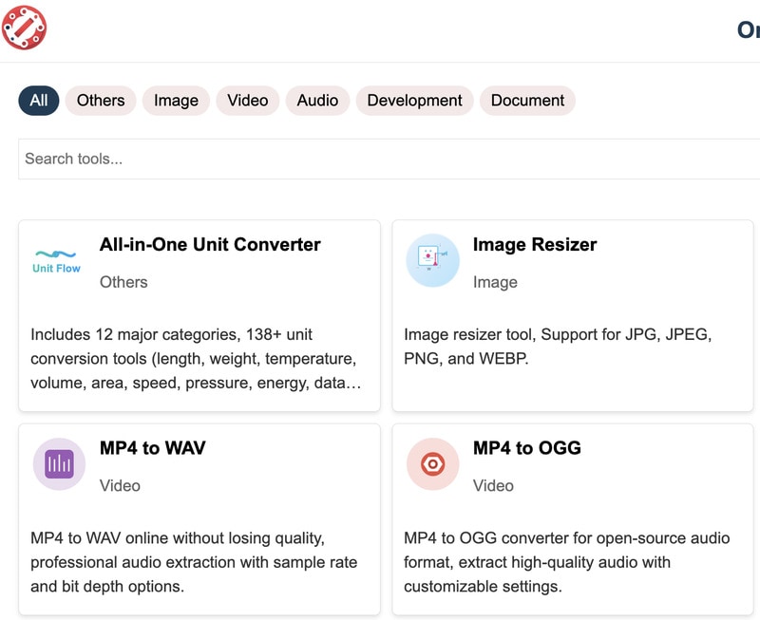Click the red MP4 to OGG icon
760x620 pixels.
[x=432, y=463]
